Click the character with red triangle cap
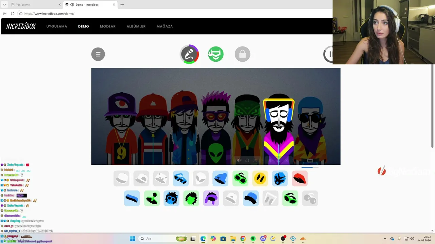This screenshot has height=244, width=435. coord(153,129)
